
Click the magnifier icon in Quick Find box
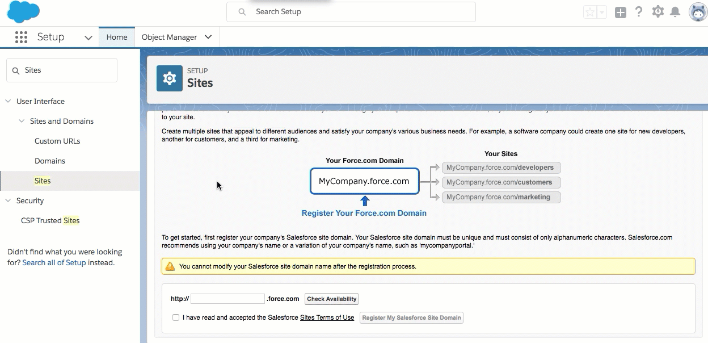[x=15, y=70]
